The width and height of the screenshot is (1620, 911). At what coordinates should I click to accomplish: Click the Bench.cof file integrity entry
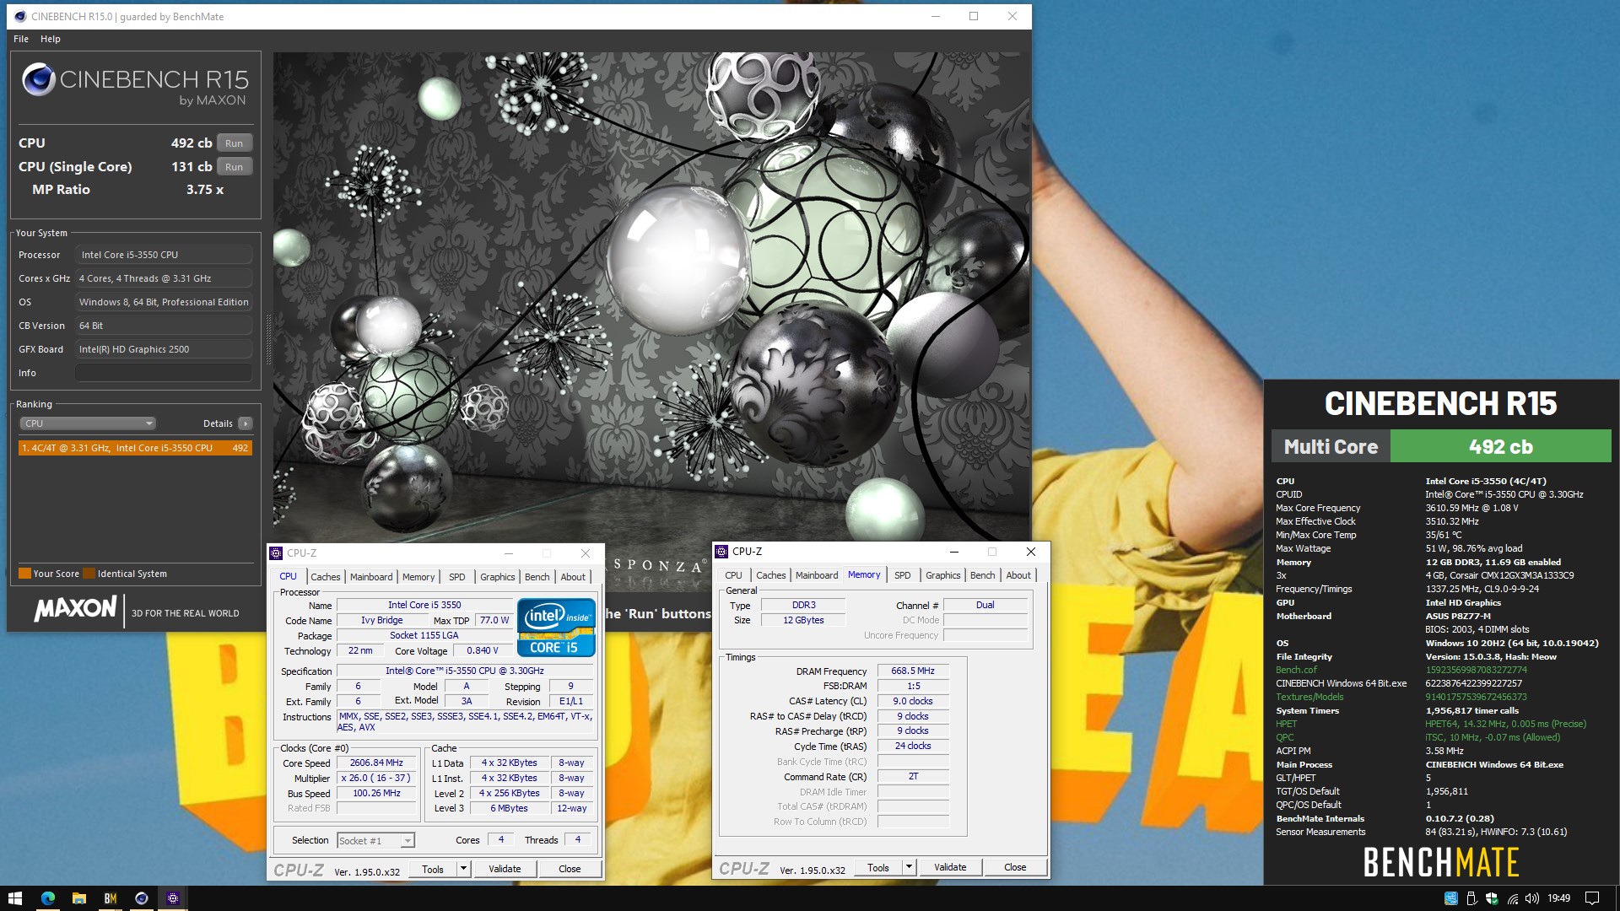pyautogui.click(x=1296, y=670)
